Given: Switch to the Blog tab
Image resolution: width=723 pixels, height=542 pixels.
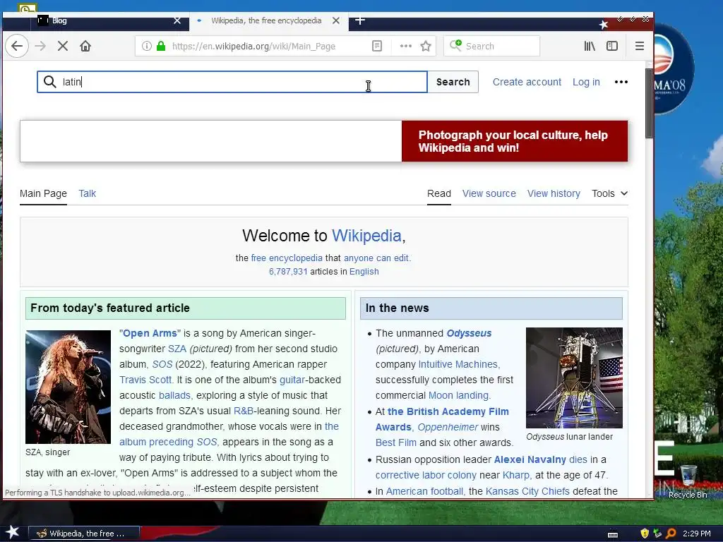Looking at the screenshot, I should pos(108,20).
